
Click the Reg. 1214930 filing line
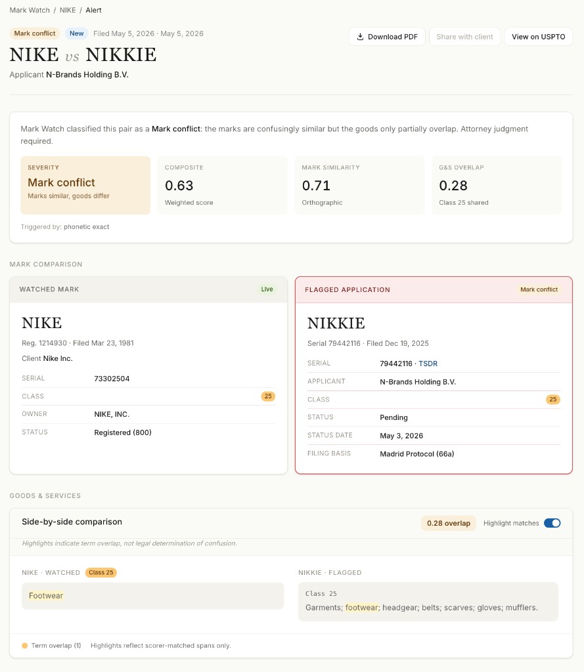(78, 343)
